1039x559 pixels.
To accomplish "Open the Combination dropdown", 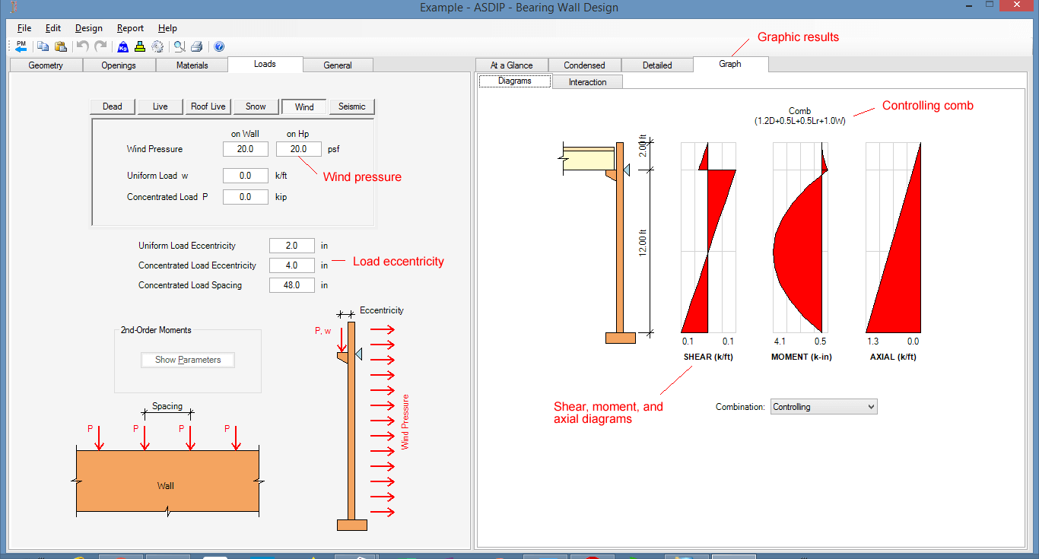I will click(823, 407).
